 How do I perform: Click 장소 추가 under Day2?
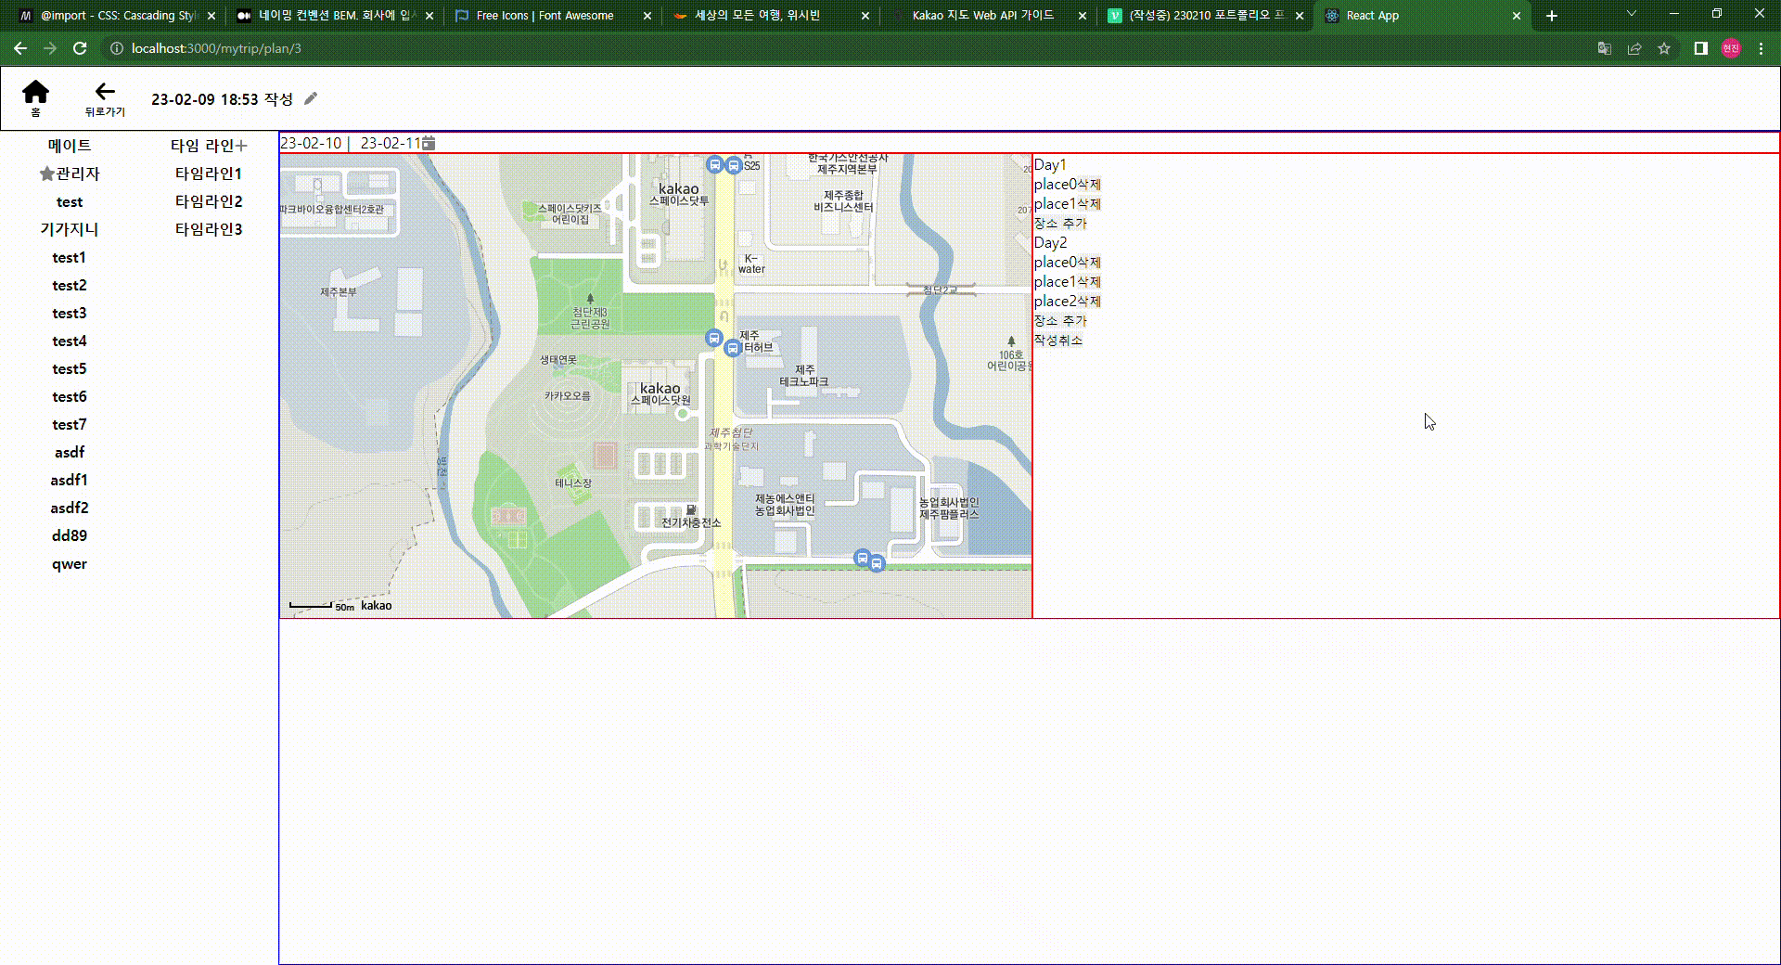[x=1060, y=321]
